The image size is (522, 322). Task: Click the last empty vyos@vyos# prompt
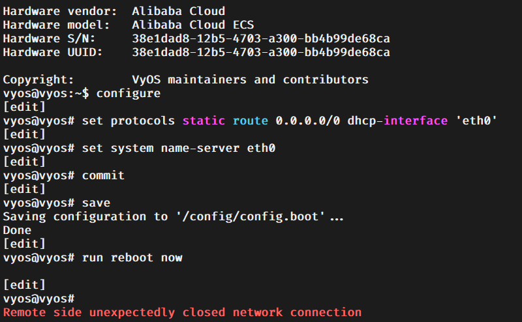(38, 299)
